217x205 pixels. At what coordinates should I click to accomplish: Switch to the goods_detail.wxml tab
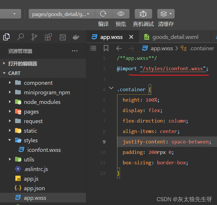click(x=175, y=37)
